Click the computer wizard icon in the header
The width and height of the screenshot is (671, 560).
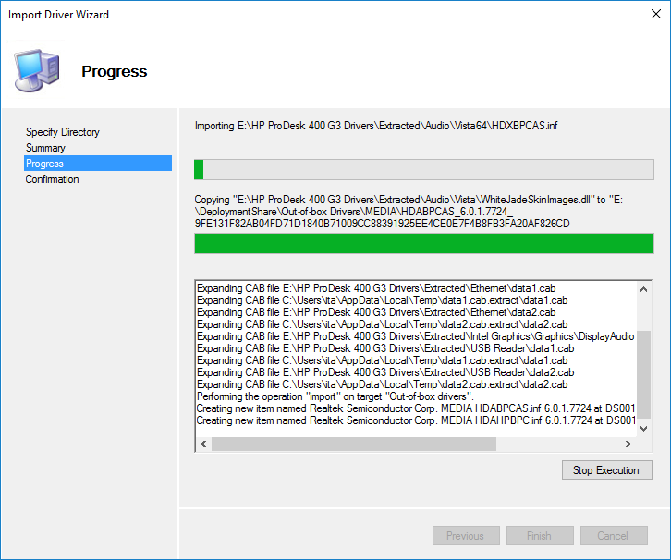point(36,70)
